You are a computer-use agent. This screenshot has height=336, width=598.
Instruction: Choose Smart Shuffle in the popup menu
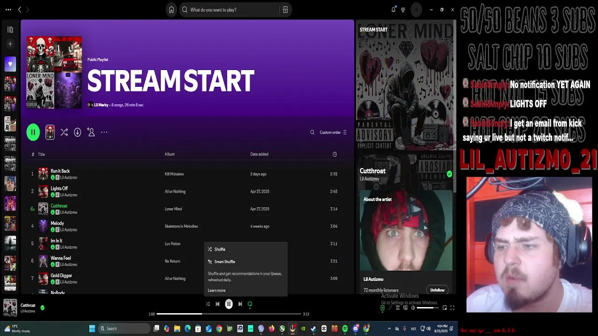(x=245, y=262)
